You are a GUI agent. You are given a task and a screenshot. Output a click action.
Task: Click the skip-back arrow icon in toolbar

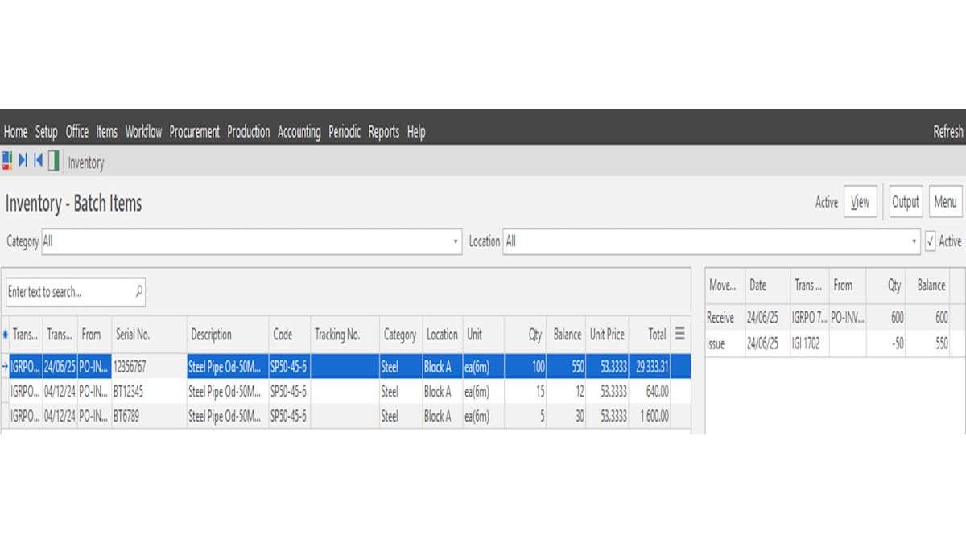[x=38, y=161]
